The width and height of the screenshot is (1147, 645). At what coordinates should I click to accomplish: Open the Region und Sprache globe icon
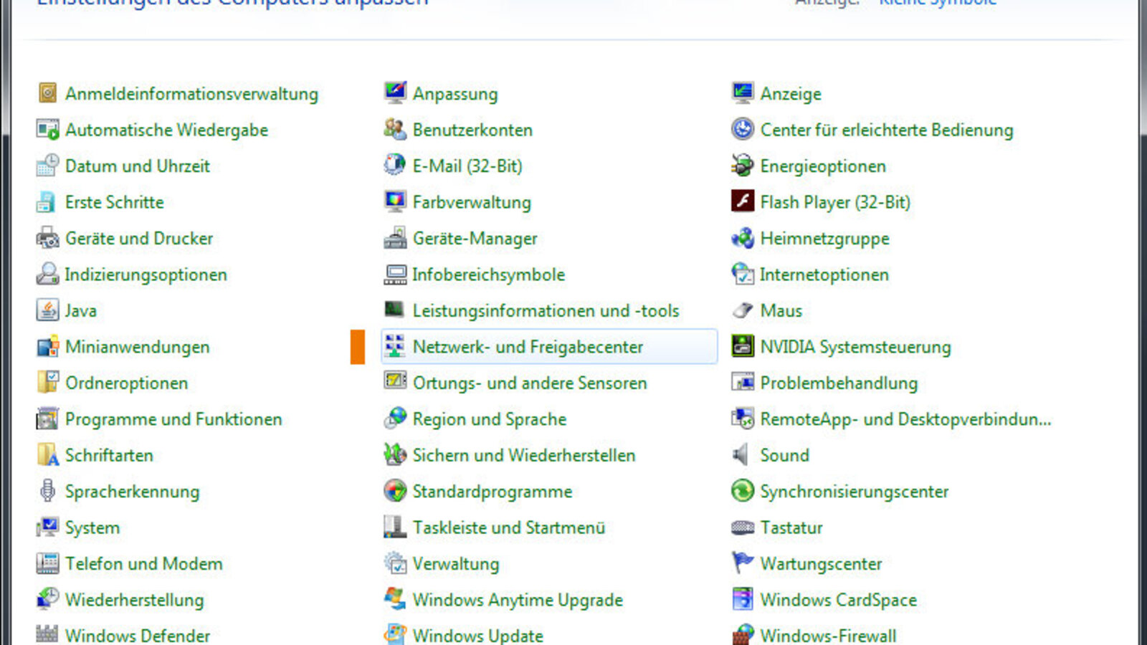point(395,419)
